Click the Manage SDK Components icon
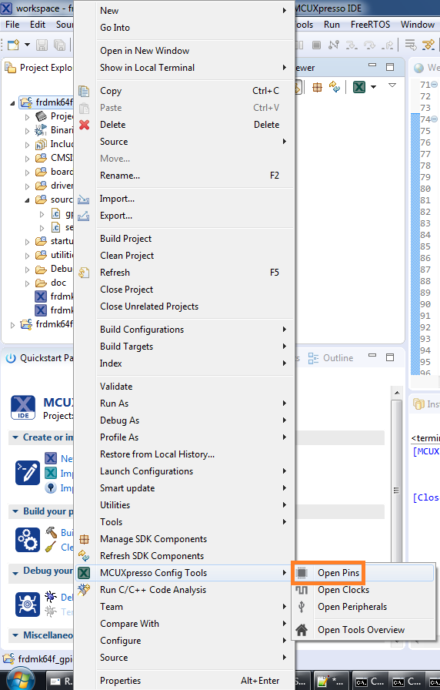Image resolution: width=440 pixels, height=690 pixels. [84, 539]
